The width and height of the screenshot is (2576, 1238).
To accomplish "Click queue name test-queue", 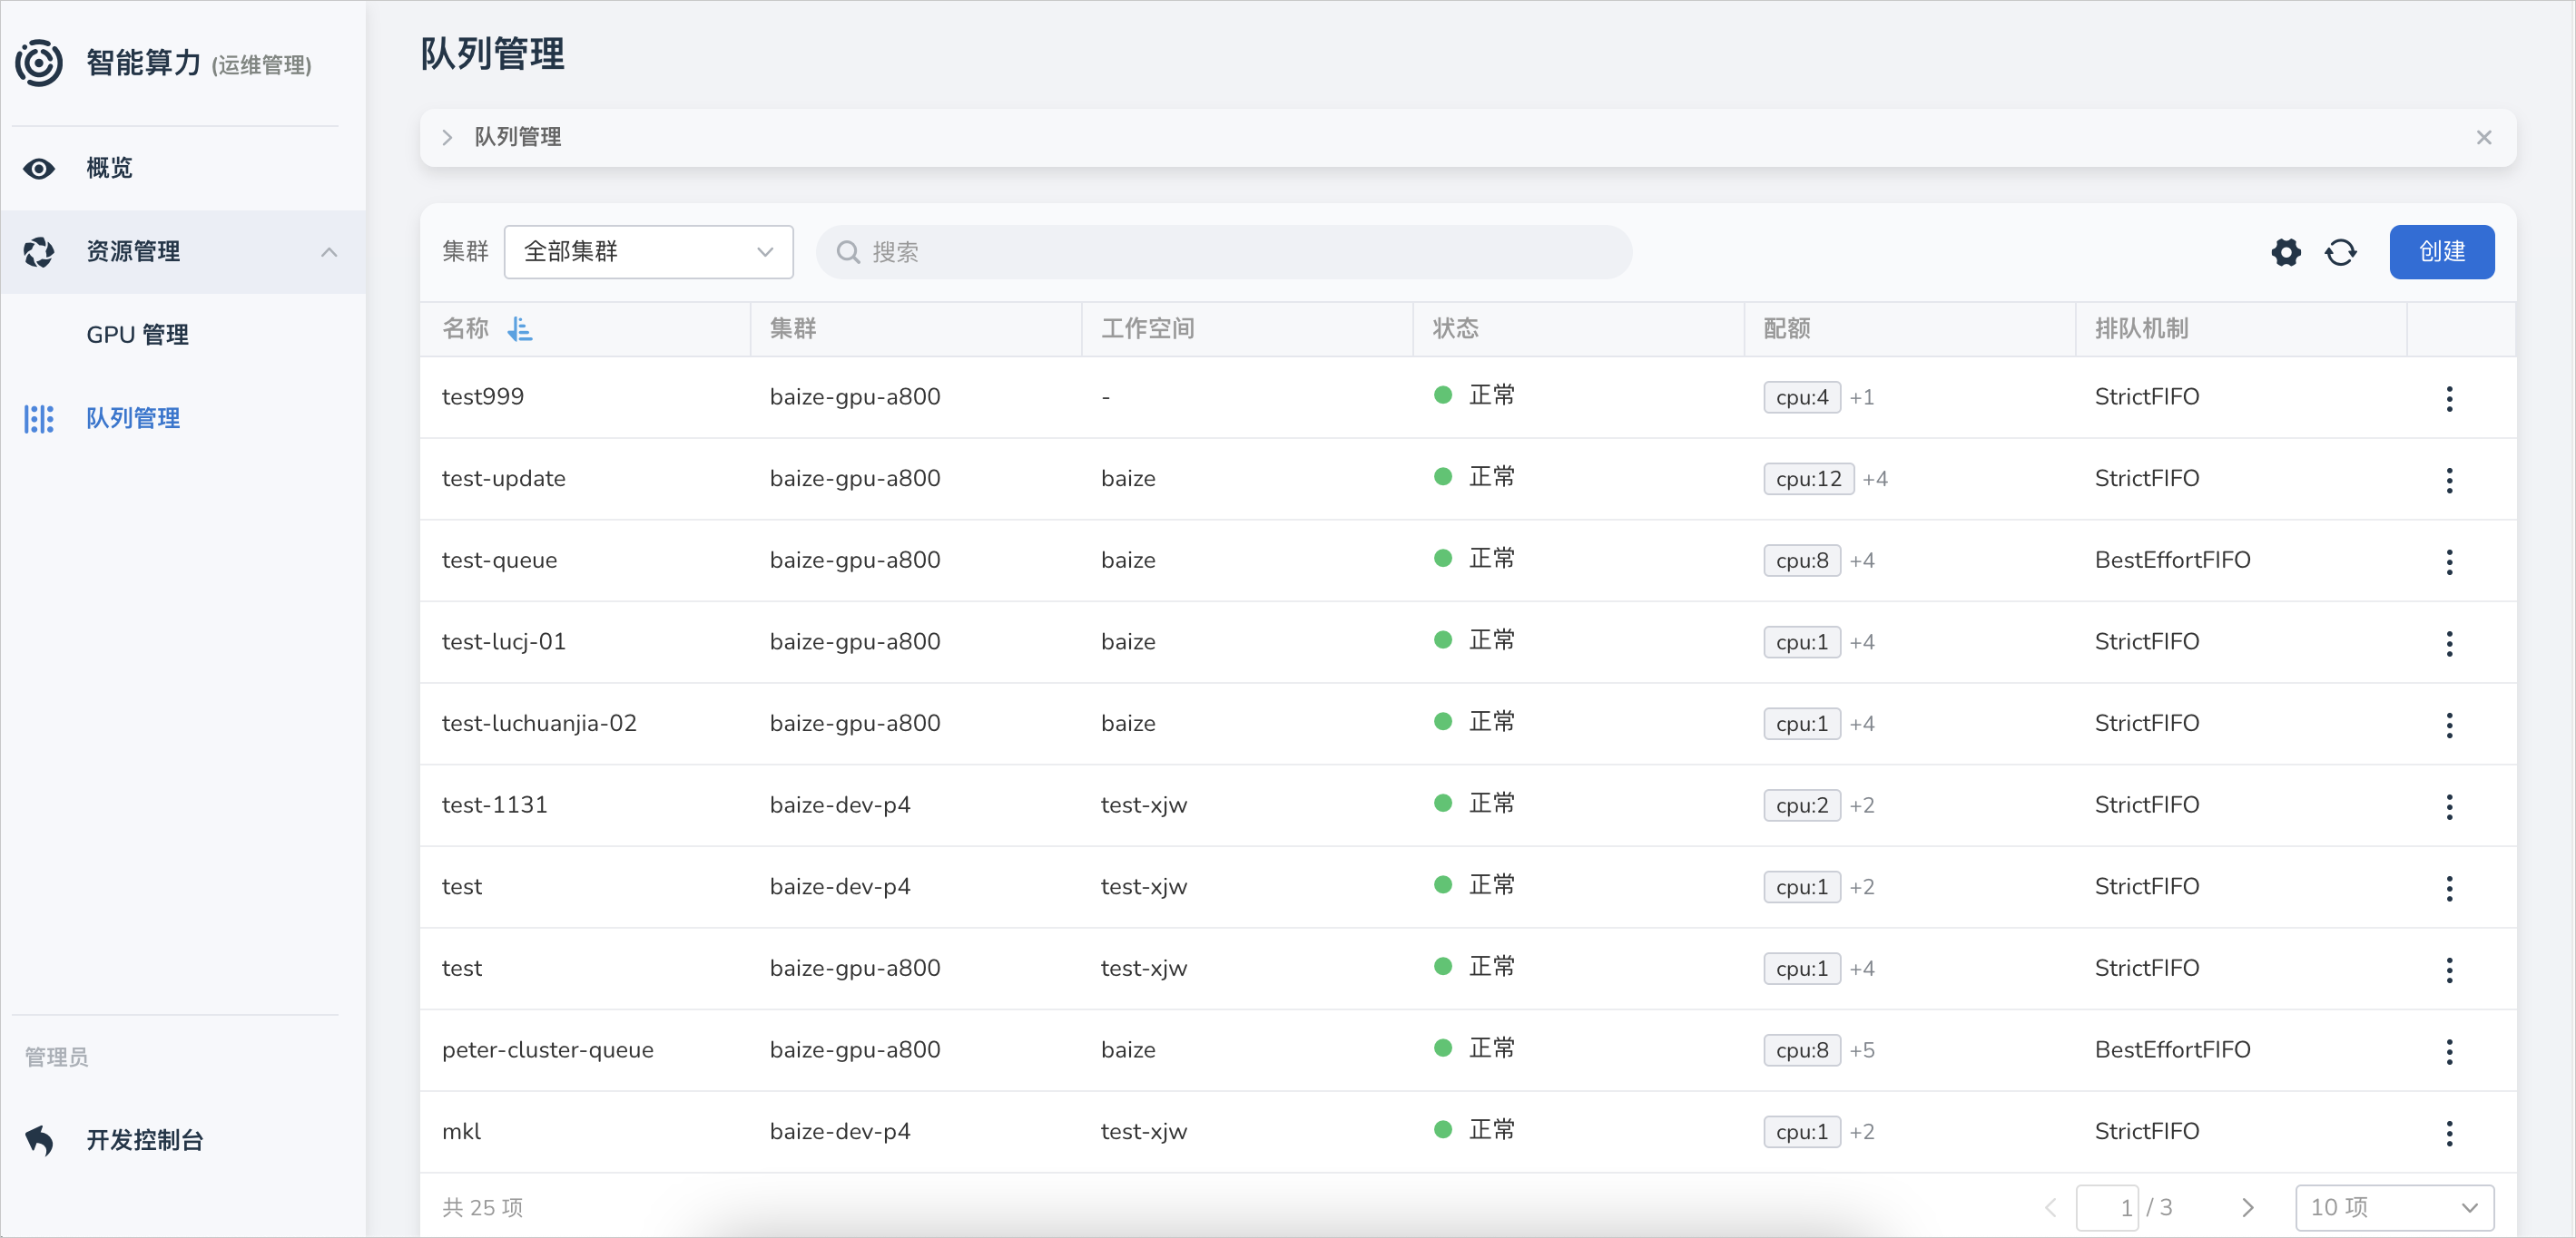I will (x=499, y=561).
